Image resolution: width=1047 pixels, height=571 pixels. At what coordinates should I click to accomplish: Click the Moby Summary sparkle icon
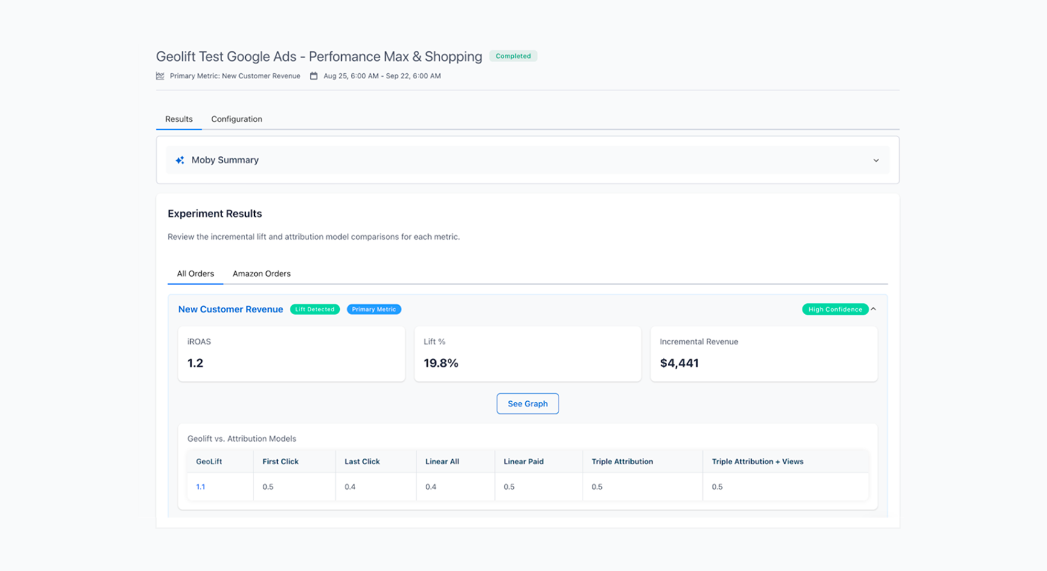pos(180,160)
